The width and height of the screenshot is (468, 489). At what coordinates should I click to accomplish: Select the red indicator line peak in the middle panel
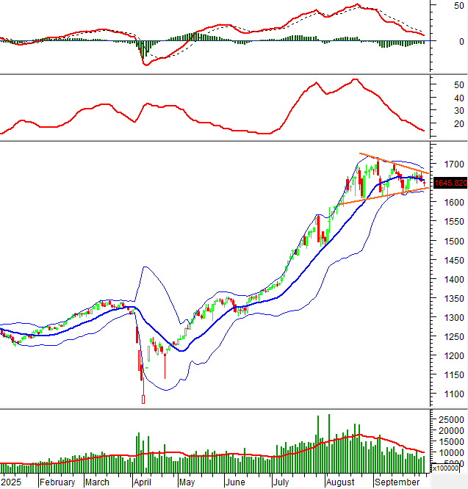coord(355,79)
